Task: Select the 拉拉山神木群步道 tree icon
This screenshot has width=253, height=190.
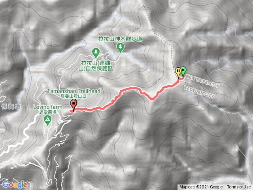Action: [x=120, y=47]
